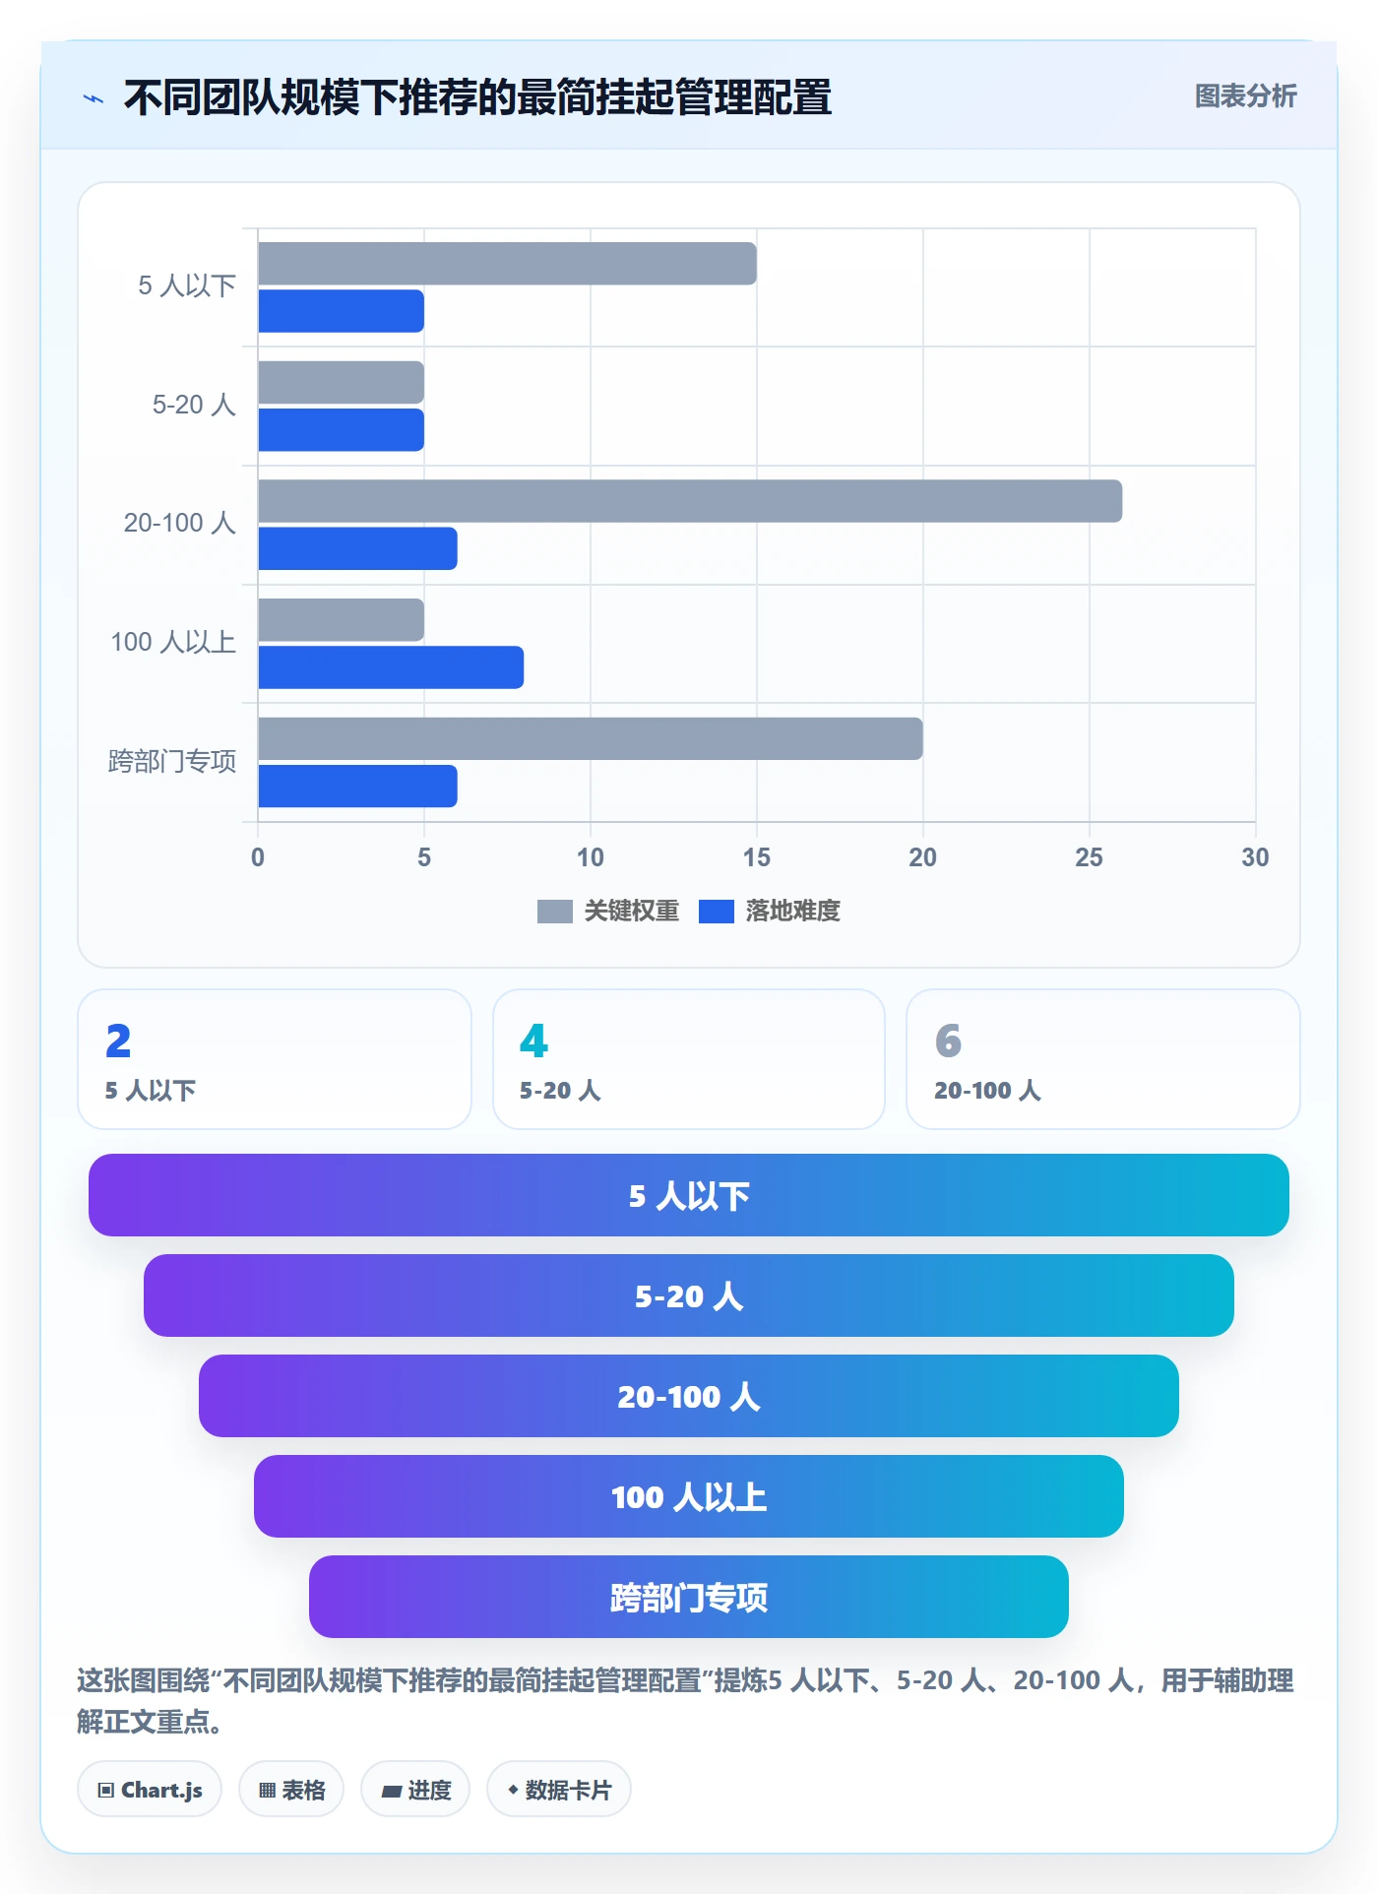Click the 数据卡片 tag chip
Screen dimensions: 1378x1894
559,1789
